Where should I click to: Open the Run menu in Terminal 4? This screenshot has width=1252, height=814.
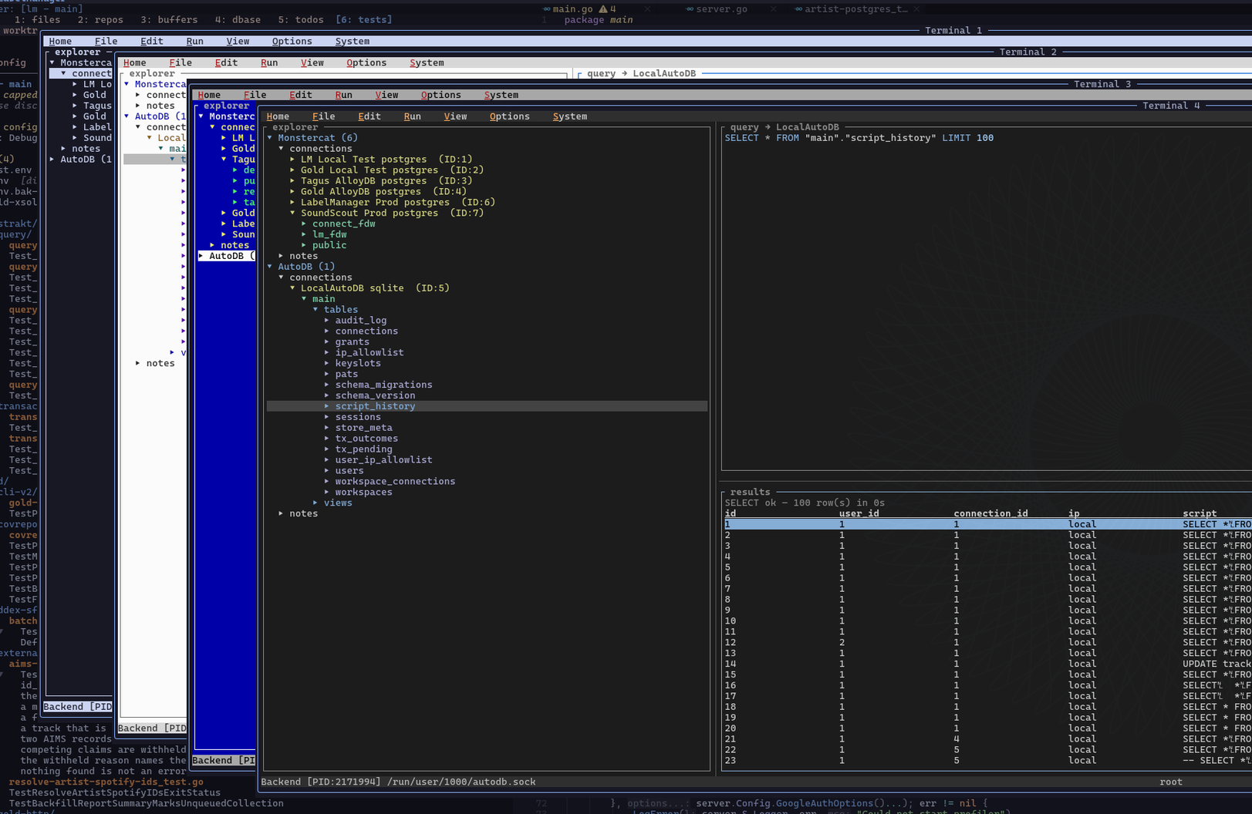412,116
